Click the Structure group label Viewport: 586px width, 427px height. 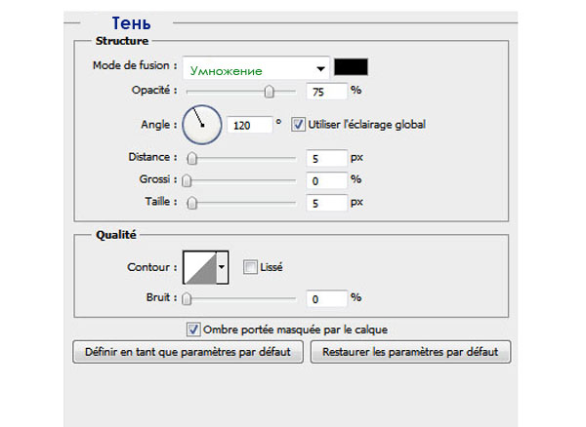click(x=122, y=41)
